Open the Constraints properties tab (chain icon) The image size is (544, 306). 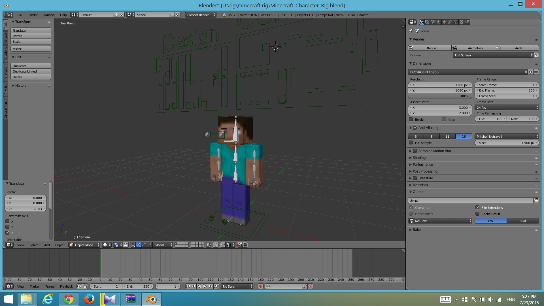click(450, 22)
